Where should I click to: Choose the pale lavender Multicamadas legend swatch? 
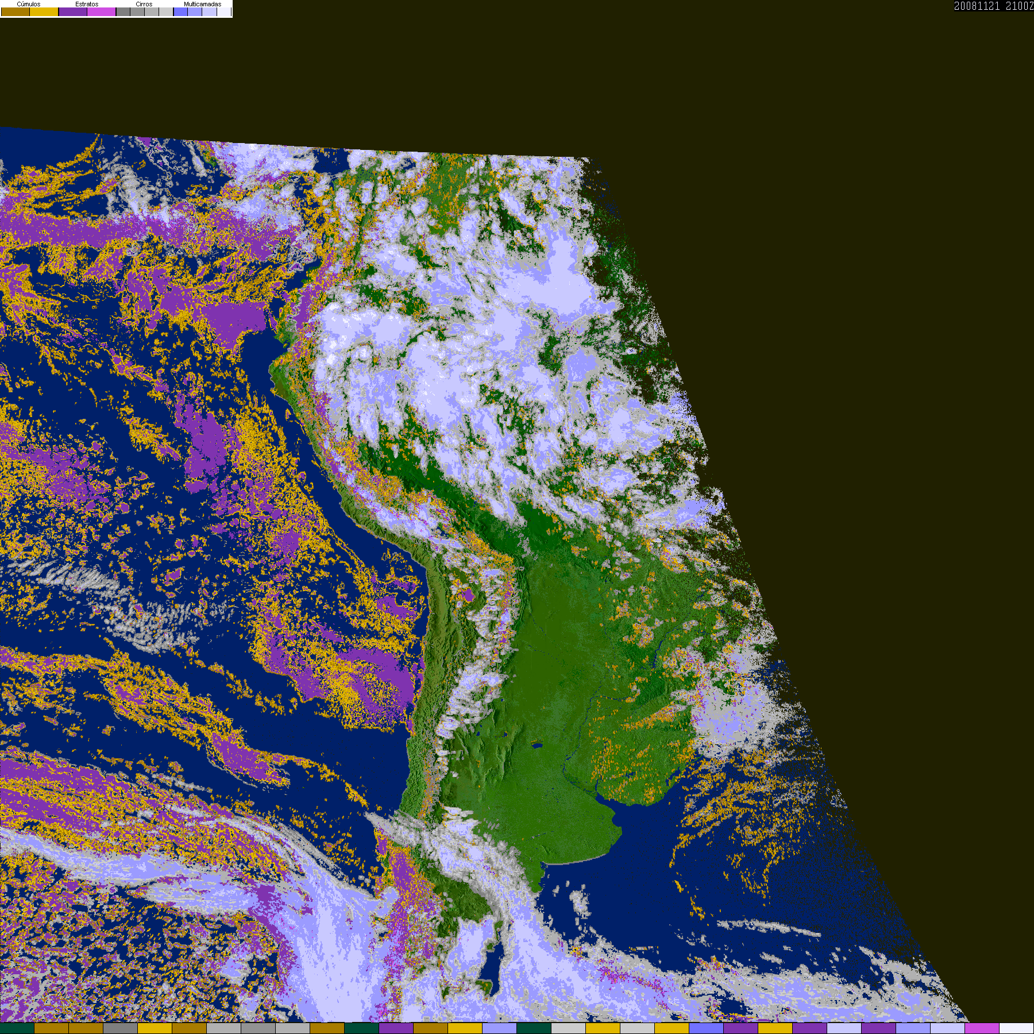(209, 11)
